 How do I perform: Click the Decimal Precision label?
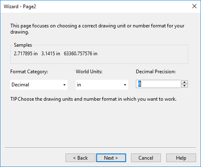pos(156,72)
